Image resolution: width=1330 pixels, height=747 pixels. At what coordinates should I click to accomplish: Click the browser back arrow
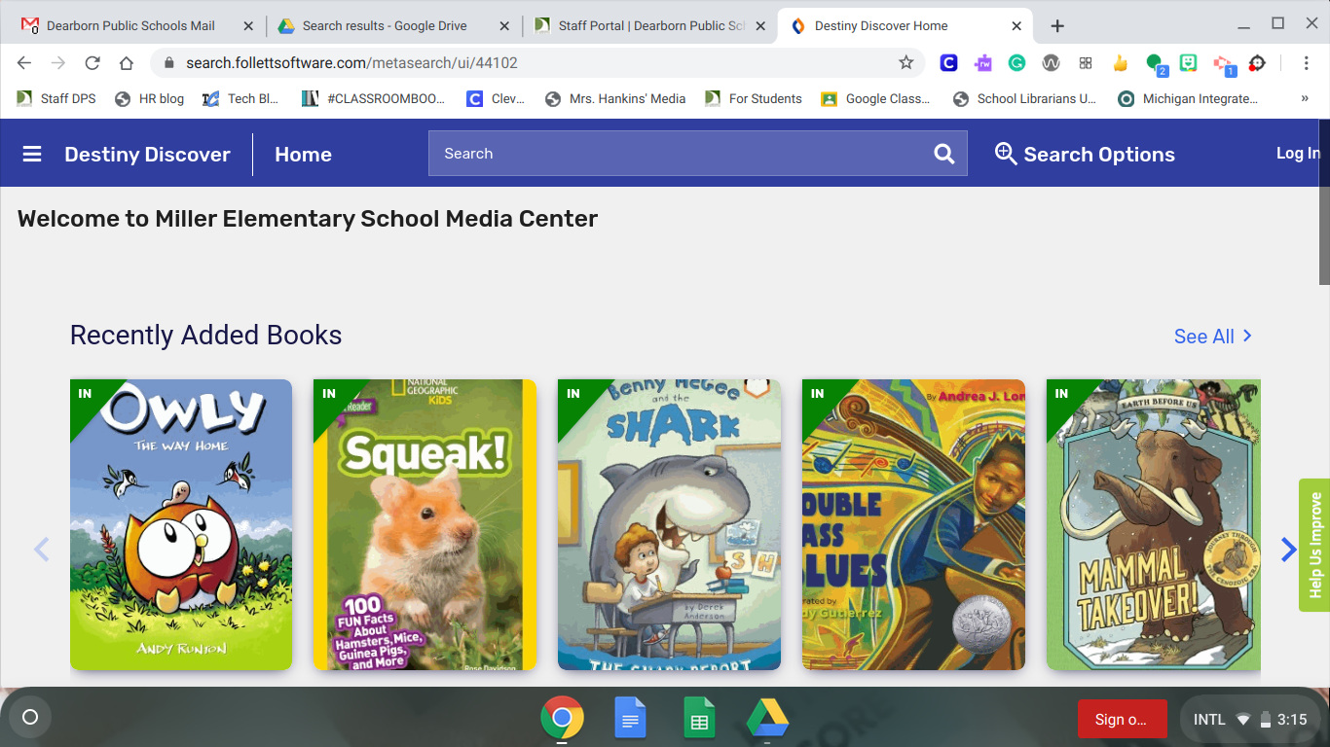pyautogui.click(x=24, y=63)
